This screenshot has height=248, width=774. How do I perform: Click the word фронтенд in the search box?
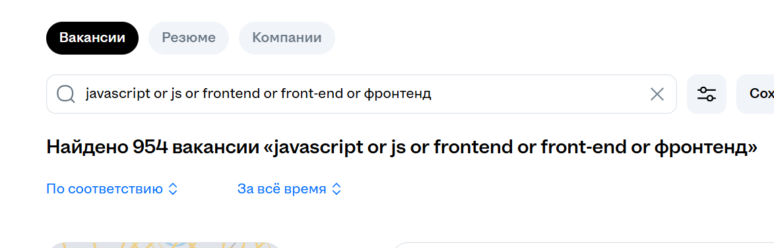(x=397, y=93)
